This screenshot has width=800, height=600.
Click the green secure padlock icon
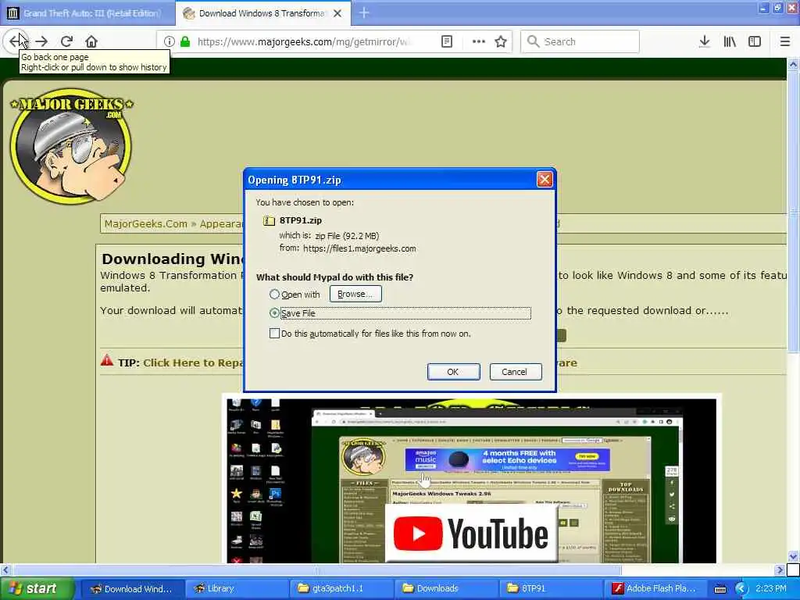185,41
